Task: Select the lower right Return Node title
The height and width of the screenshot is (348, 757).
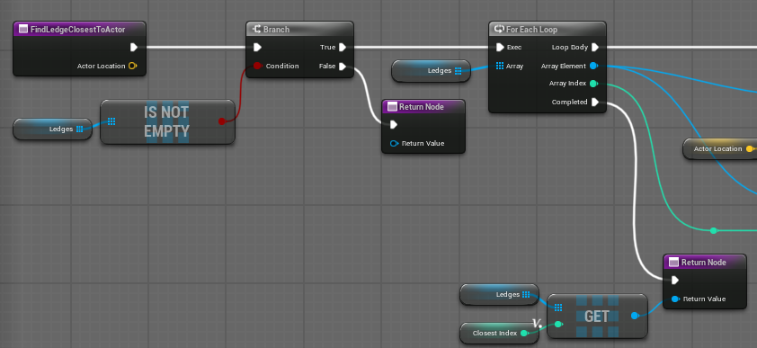Action: click(703, 262)
